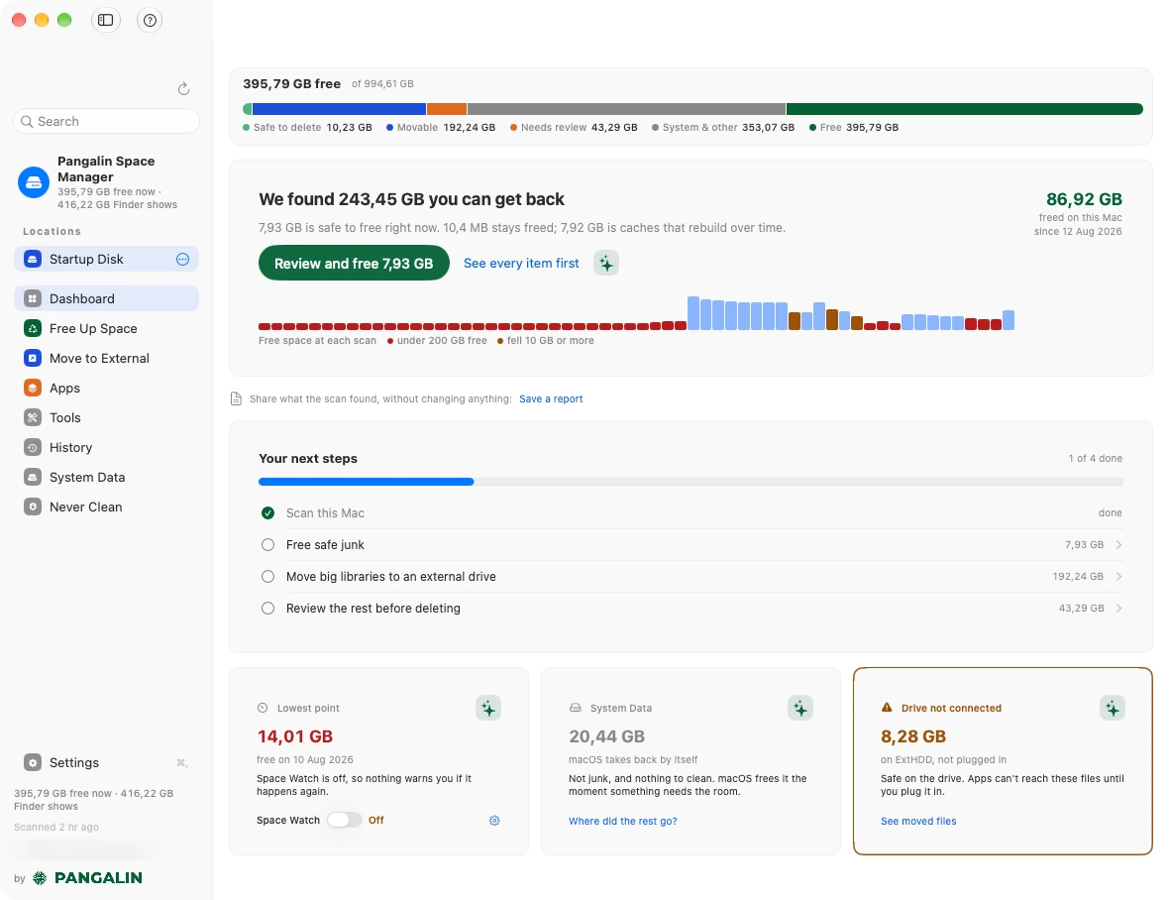Toggle the sidebar visibility button

(105, 20)
